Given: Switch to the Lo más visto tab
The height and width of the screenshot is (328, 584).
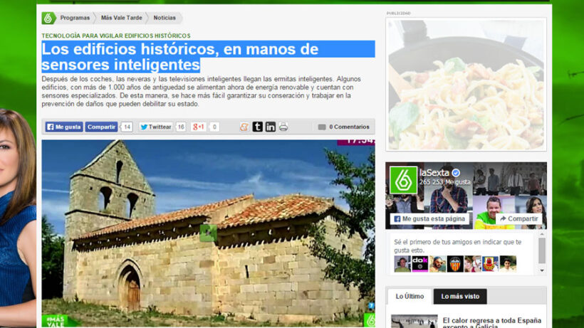Looking at the screenshot, I should point(460,297).
